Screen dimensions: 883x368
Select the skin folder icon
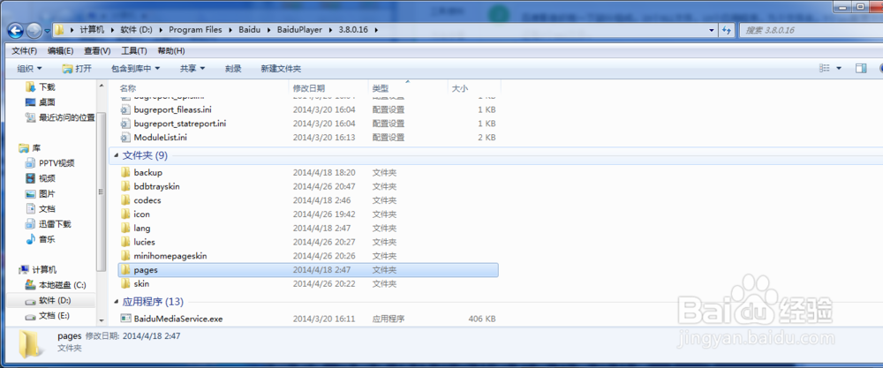coord(125,283)
